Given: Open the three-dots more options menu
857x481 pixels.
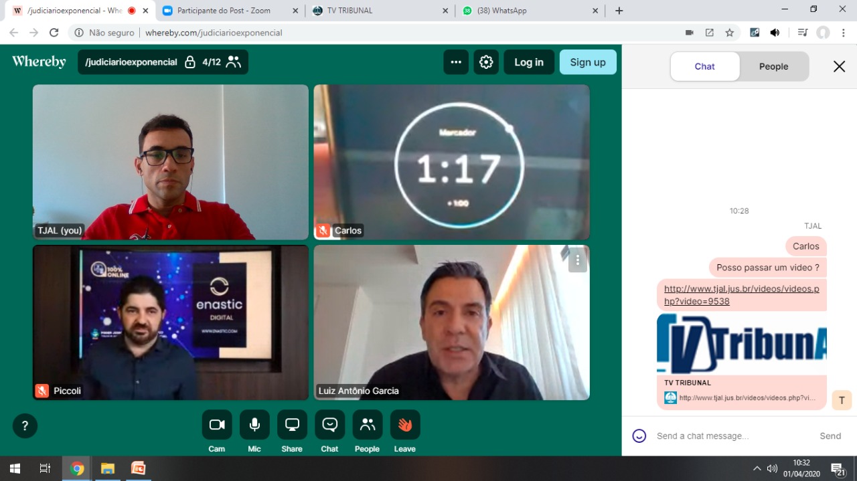Looking at the screenshot, I should 456,62.
